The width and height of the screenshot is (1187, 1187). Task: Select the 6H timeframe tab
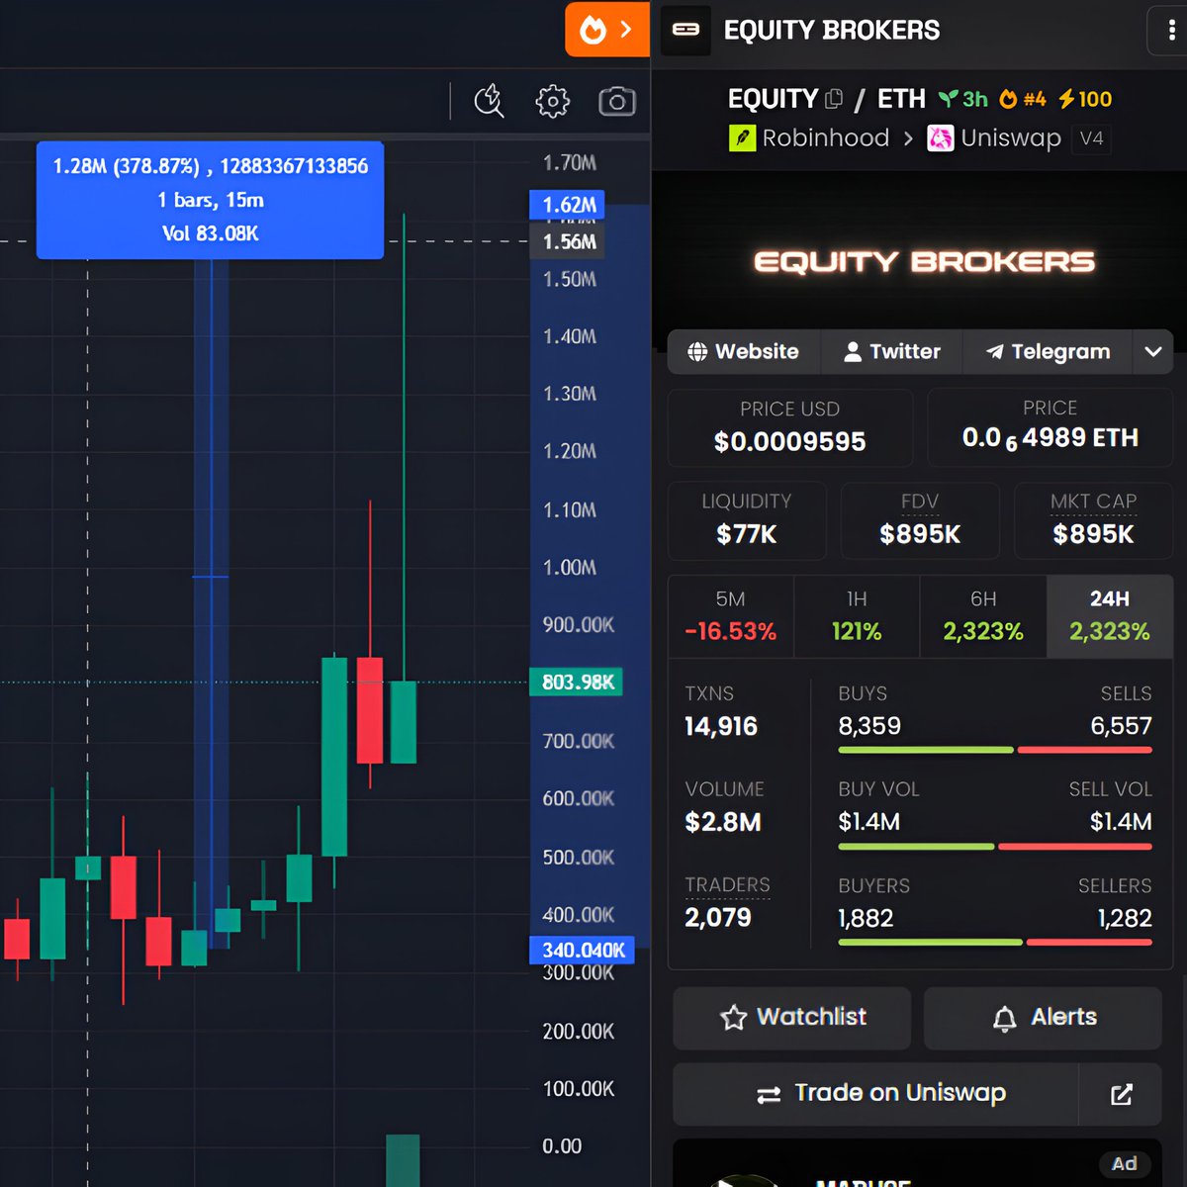click(983, 617)
